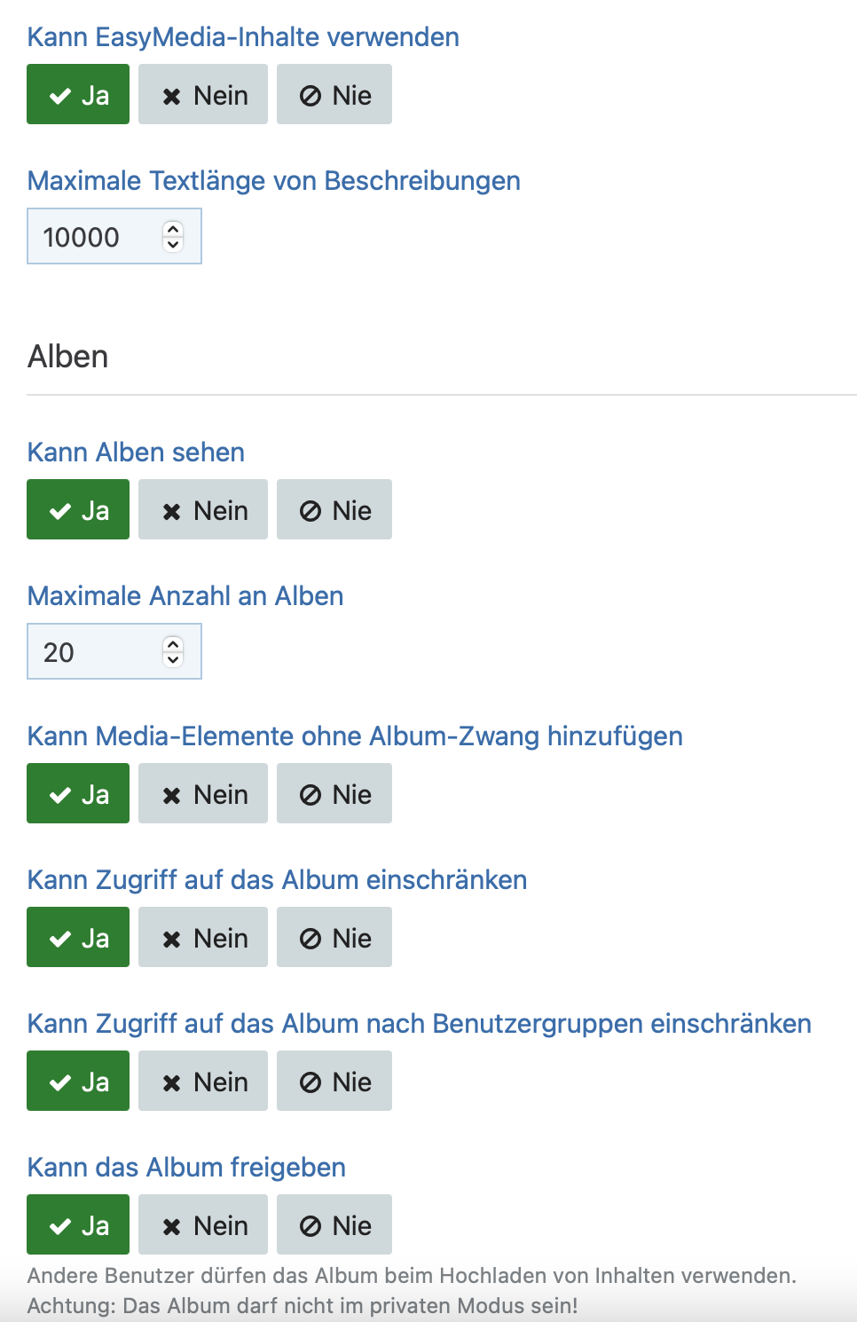The height and width of the screenshot is (1322, 857).
Task: Select Nie for 'Kann das Album freigeben'
Action: [x=334, y=1224]
